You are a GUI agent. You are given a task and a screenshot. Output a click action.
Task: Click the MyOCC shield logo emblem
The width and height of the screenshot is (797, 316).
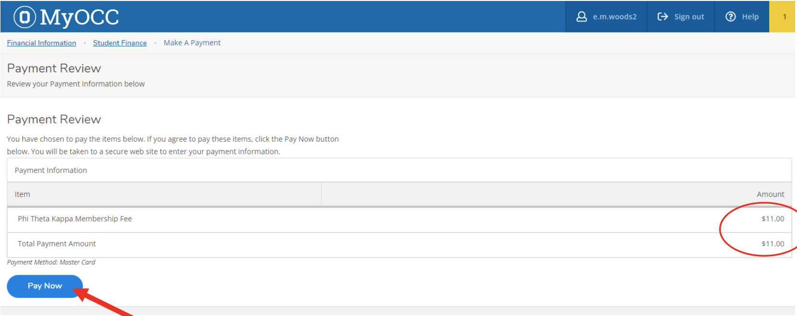coord(25,17)
